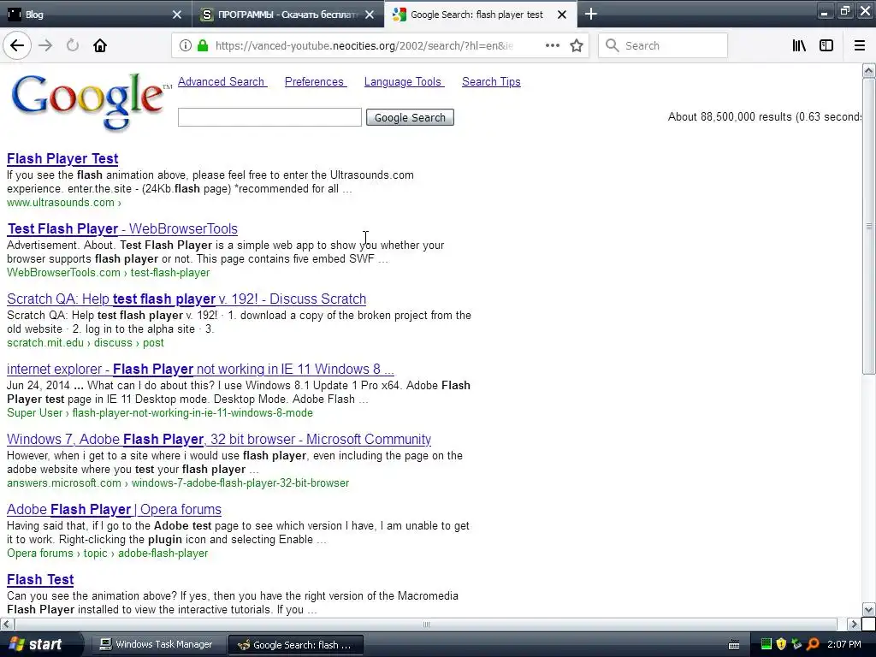Image resolution: width=876 pixels, height=657 pixels.
Task: Open the on-screen keyboard tray icon
Action: [734, 645]
